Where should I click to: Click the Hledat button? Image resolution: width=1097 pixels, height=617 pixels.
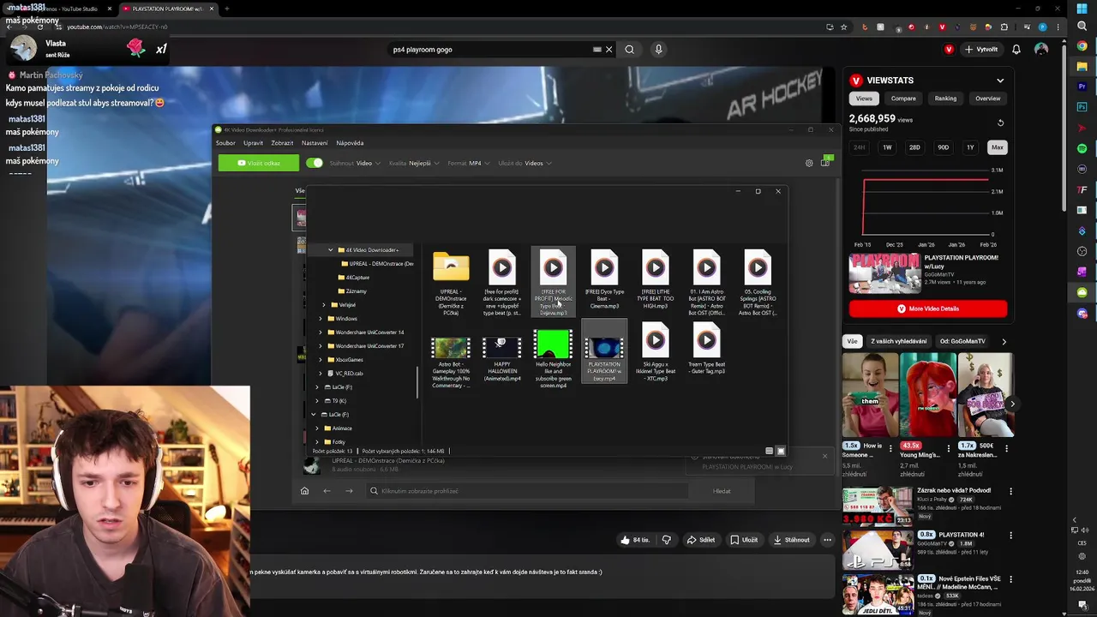[722, 491]
